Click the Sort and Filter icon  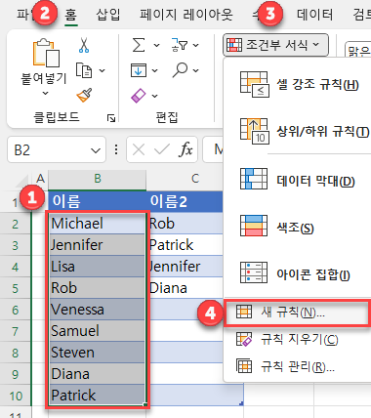pos(180,45)
